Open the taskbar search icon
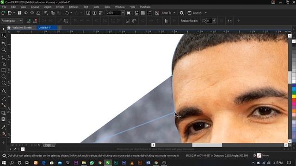Screen dimensions: 296x166 [12, 163]
